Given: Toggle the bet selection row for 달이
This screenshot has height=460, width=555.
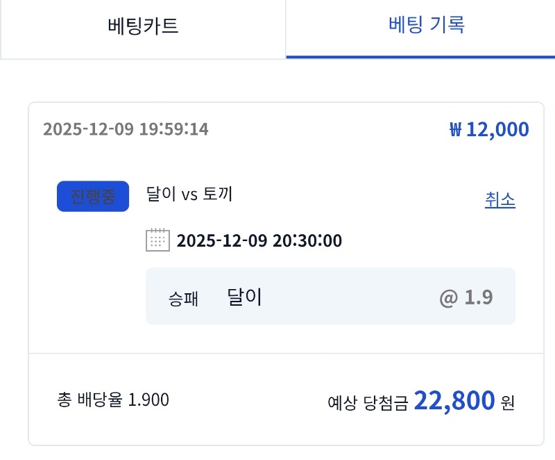Looking at the screenshot, I should (x=330, y=295).
